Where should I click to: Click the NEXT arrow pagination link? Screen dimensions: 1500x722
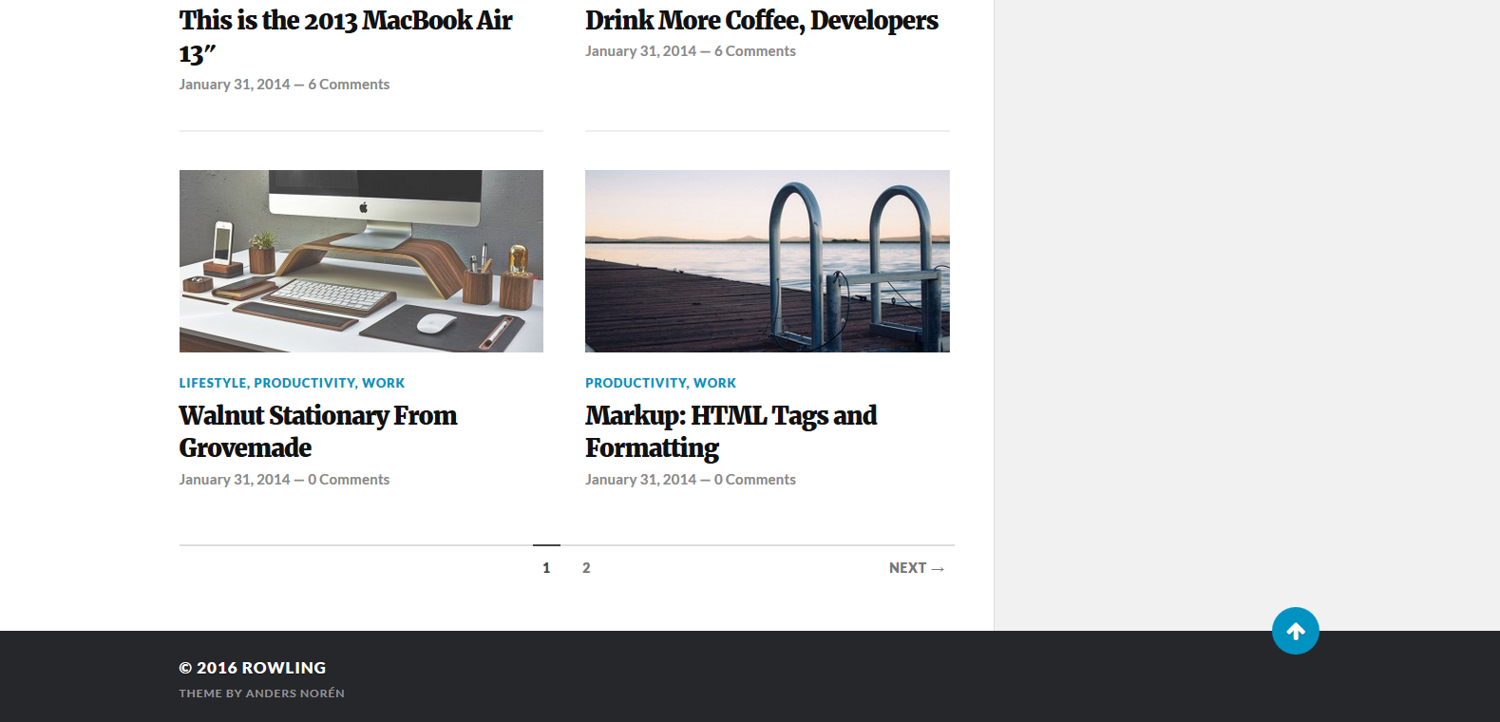point(916,568)
